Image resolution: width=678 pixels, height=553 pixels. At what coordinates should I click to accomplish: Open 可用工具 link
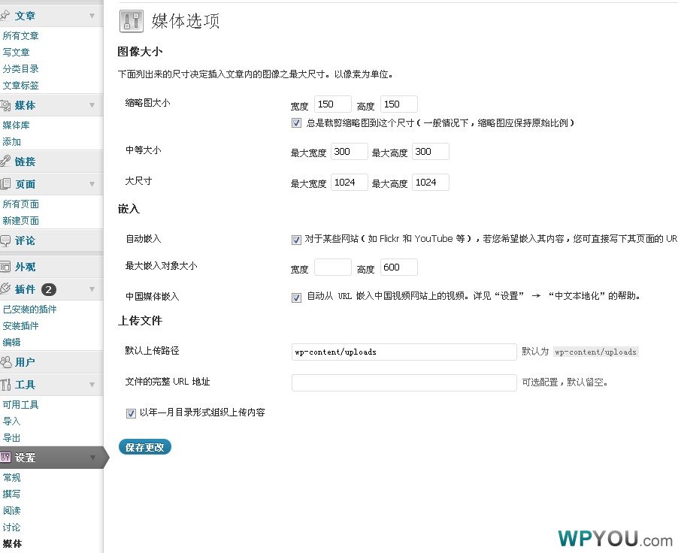point(21,405)
